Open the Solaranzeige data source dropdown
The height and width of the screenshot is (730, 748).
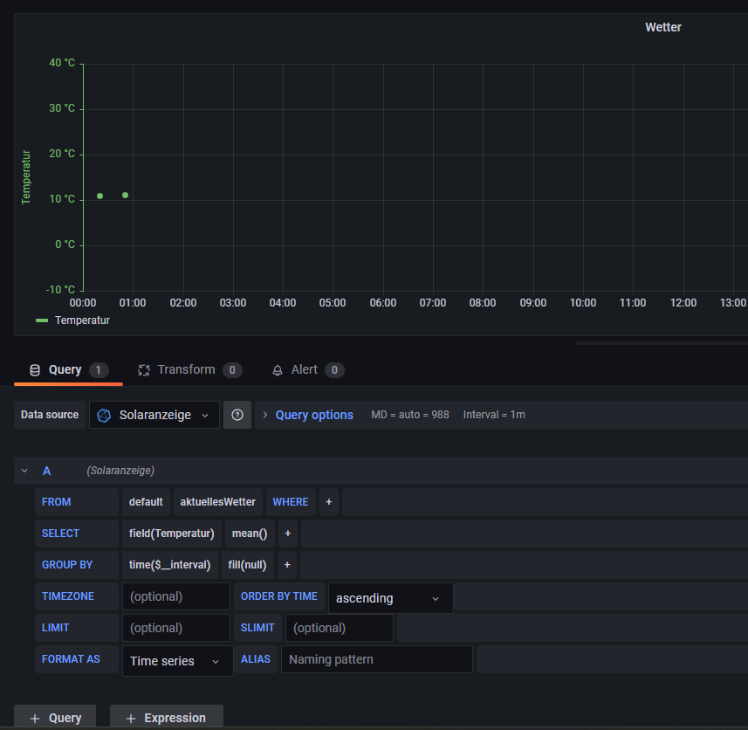pos(154,415)
